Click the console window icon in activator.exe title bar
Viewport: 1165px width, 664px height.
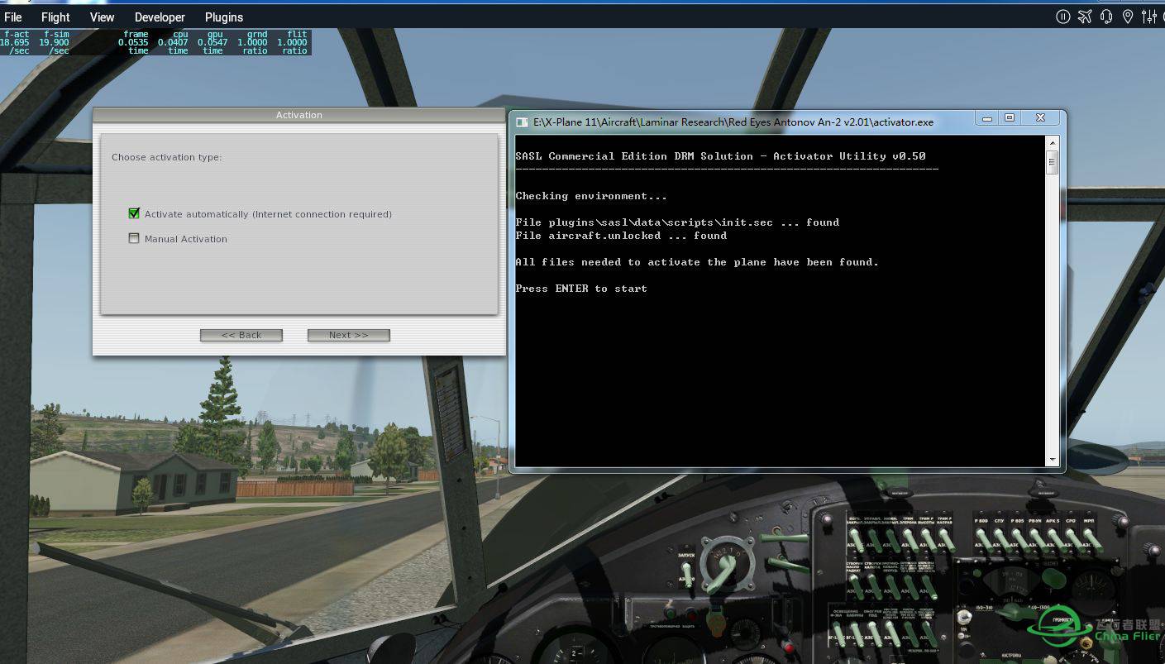[x=522, y=122]
